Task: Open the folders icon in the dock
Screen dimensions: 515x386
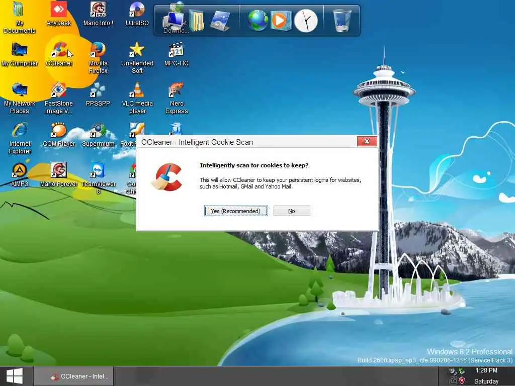Action: (x=197, y=20)
